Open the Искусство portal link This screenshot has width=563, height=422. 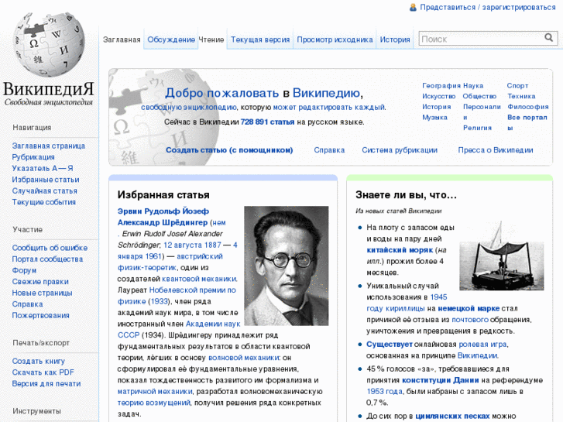pos(439,96)
